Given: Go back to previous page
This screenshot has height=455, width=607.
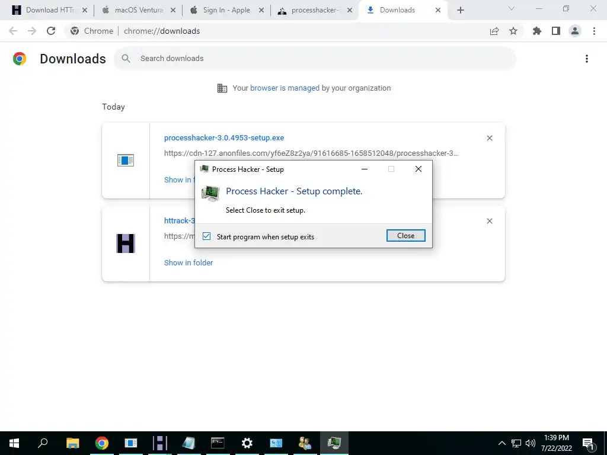Looking at the screenshot, I should [x=13, y=31].
